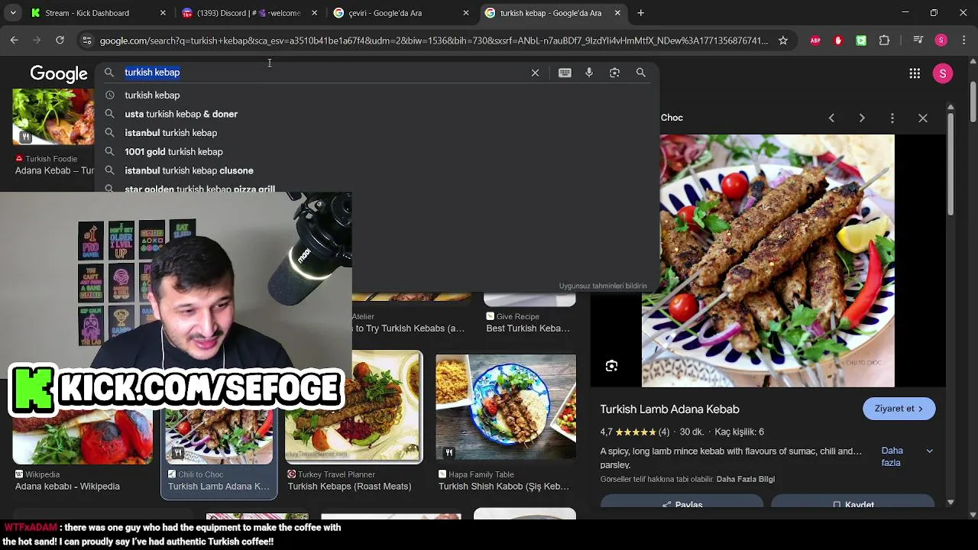The image size is (978, 550).
Task: Reload the current page
Action: point(60,40)
